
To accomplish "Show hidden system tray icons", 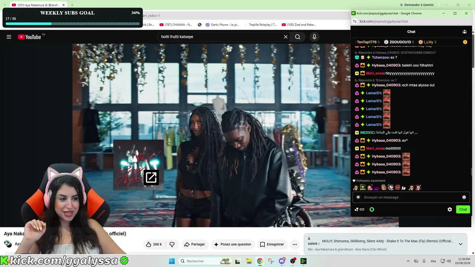I will point(408,261).
